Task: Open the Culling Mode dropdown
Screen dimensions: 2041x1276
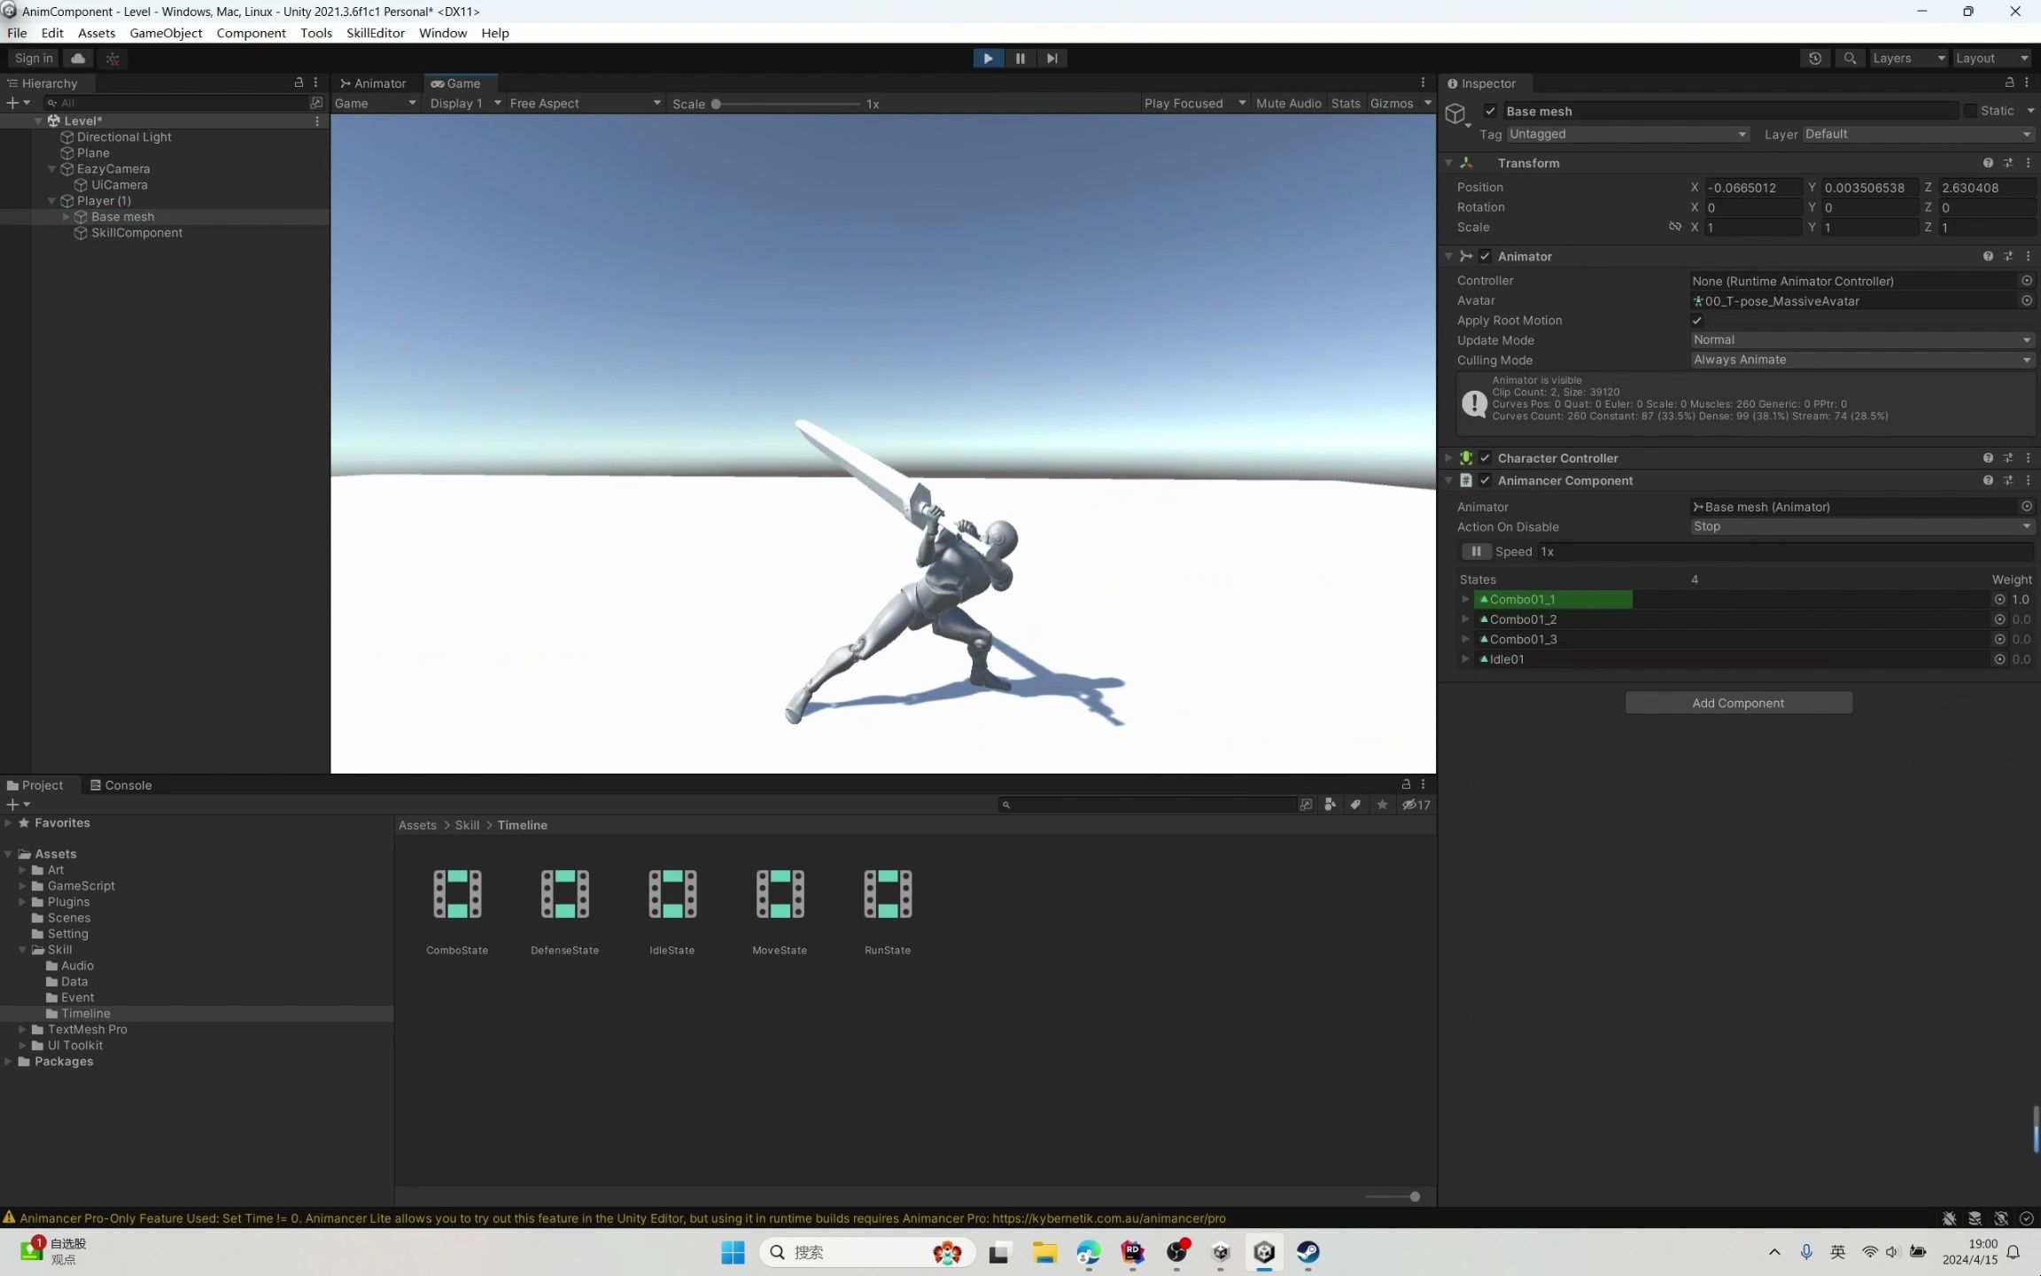Action: pos(1860,360)
